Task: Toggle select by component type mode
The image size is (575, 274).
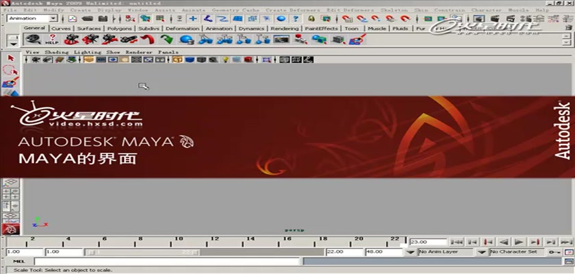Action: [x=160, y=18]
